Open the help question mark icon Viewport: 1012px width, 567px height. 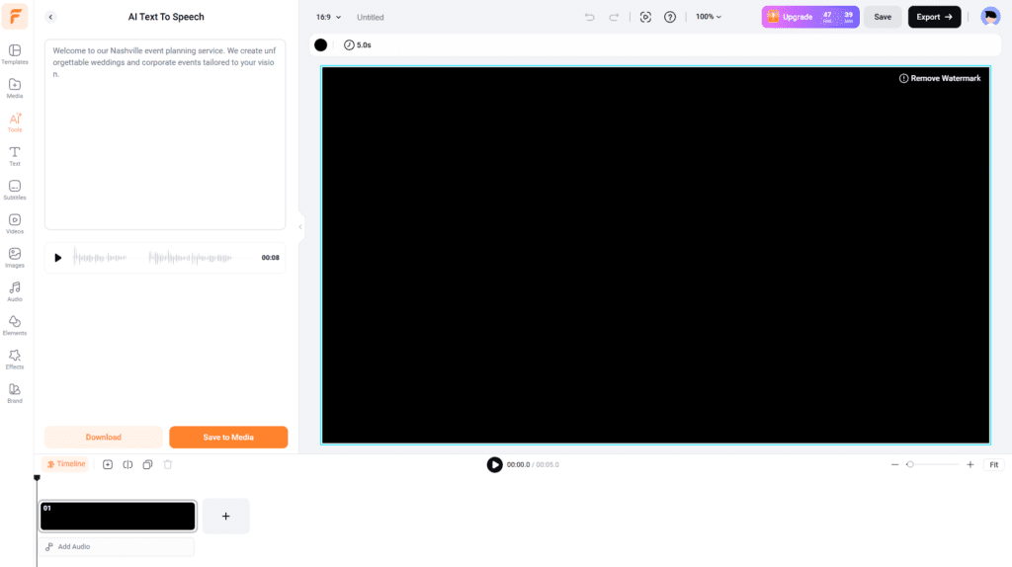click(x=670, y=17)
